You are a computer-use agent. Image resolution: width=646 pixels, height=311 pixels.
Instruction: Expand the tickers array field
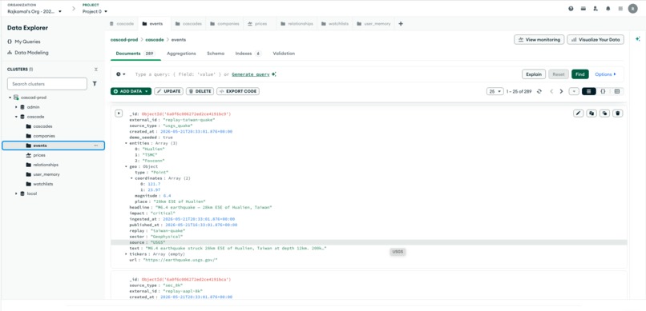126,254
